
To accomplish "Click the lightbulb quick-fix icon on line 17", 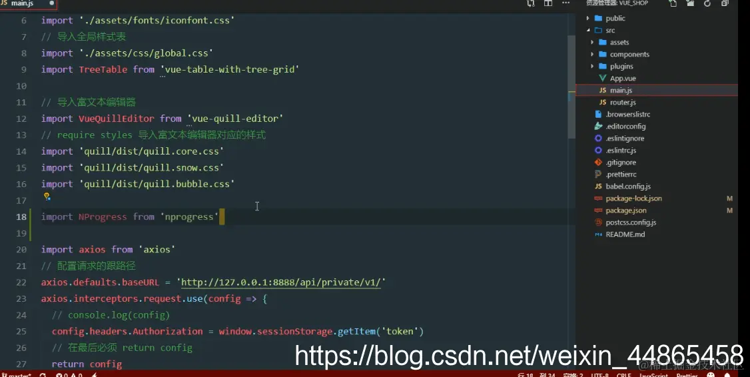I will (47, 196).
